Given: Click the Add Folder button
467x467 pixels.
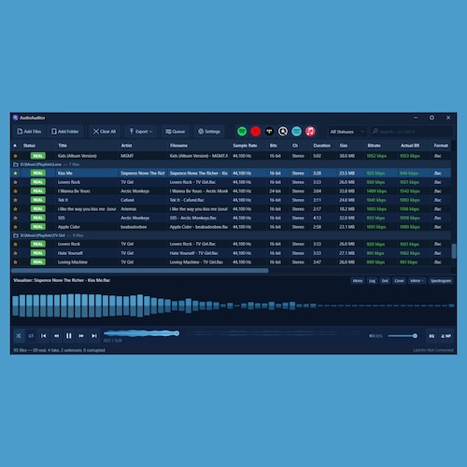Looking at the screenshot, I should point(65,132).
